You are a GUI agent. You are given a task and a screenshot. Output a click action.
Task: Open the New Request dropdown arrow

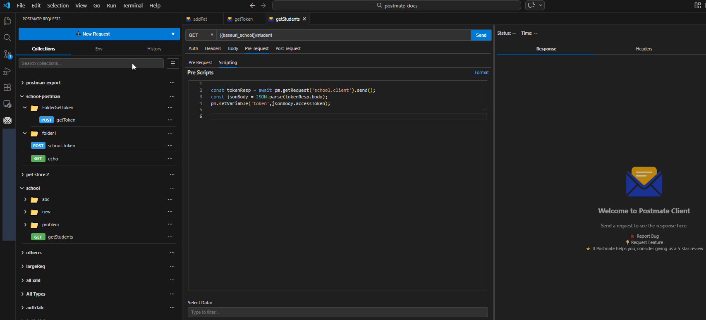pos(173,34)
